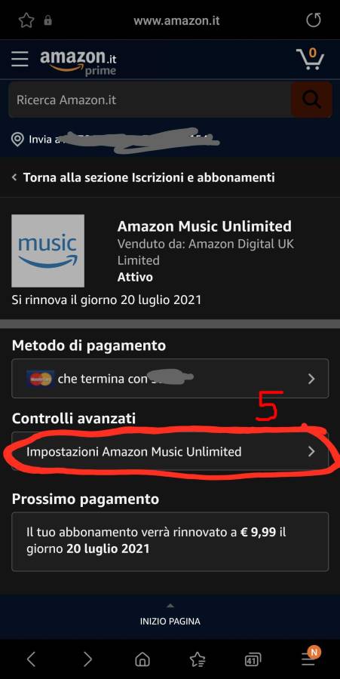Click the orange search magnifier button
340x679 pixels.
point(311,100)
